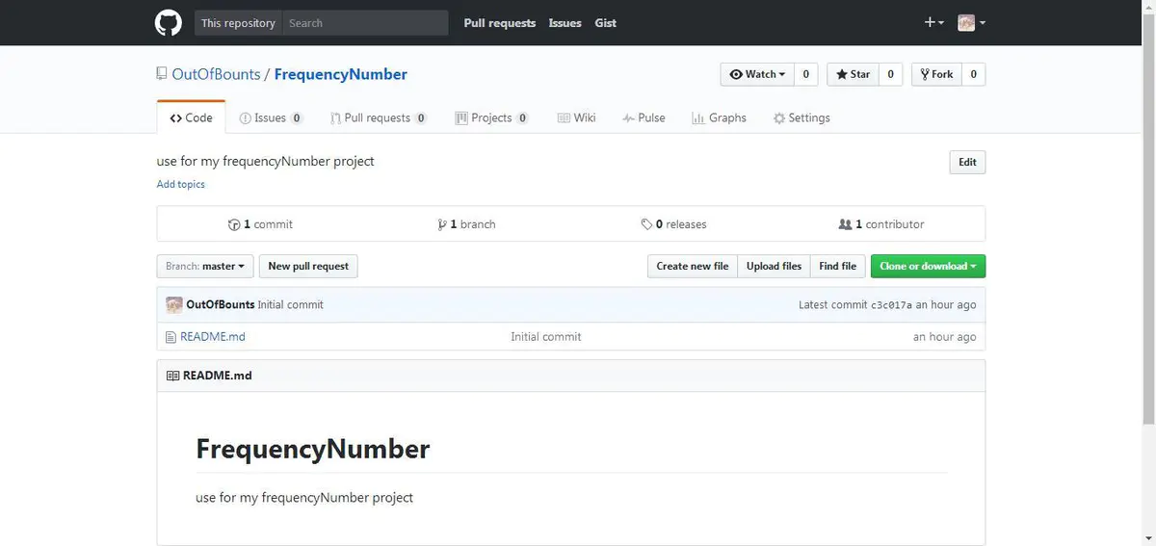Select the Code tab
Screen dimensions: 1156x546
(191, 117)
